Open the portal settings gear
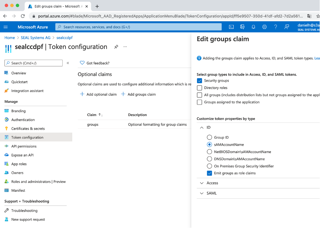 click(265, 27)
